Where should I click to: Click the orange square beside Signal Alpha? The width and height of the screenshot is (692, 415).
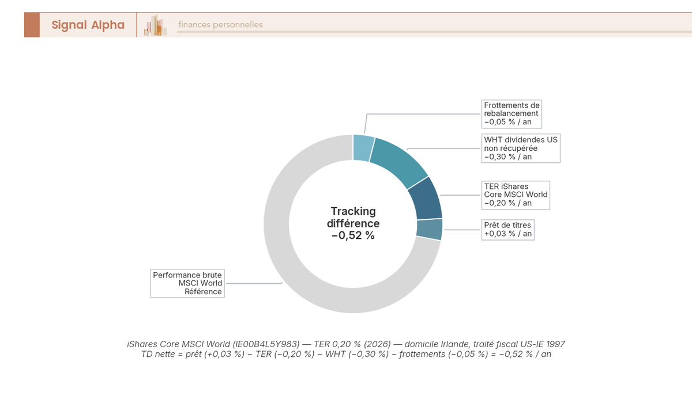click(x=32, y=25)
